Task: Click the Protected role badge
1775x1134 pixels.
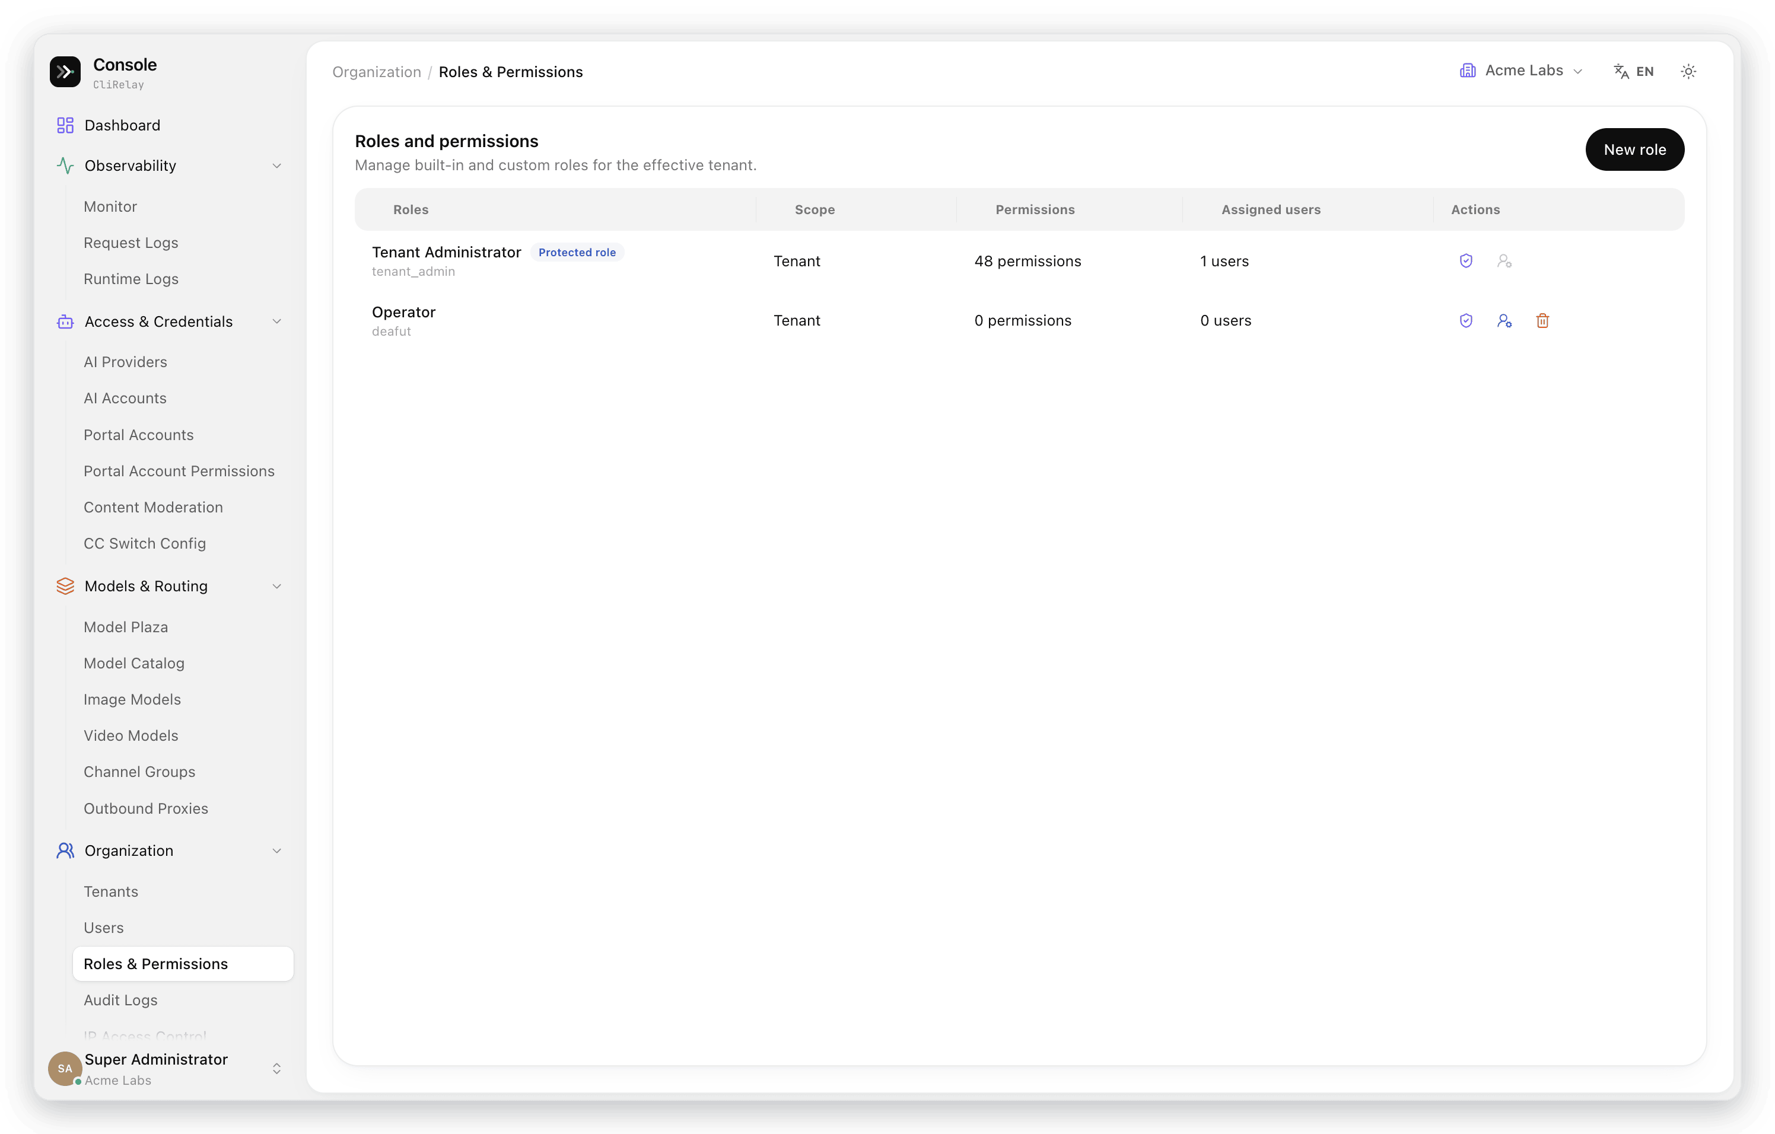Action: [x=577, y=253]
